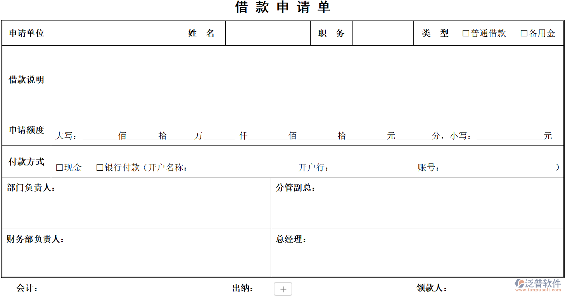Check the 普通借款 checkbox
Viewport: 565px width, 296px height.
coord(465,33)
